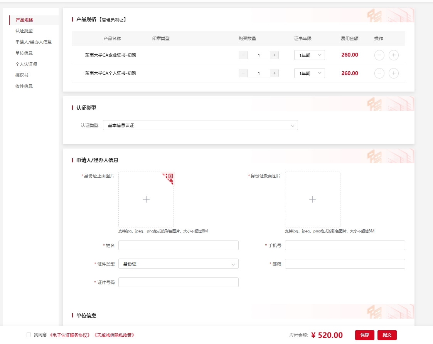Open 证书年限 dropdown for enterprise certificate
433x344 pixels.
[309, 55]
